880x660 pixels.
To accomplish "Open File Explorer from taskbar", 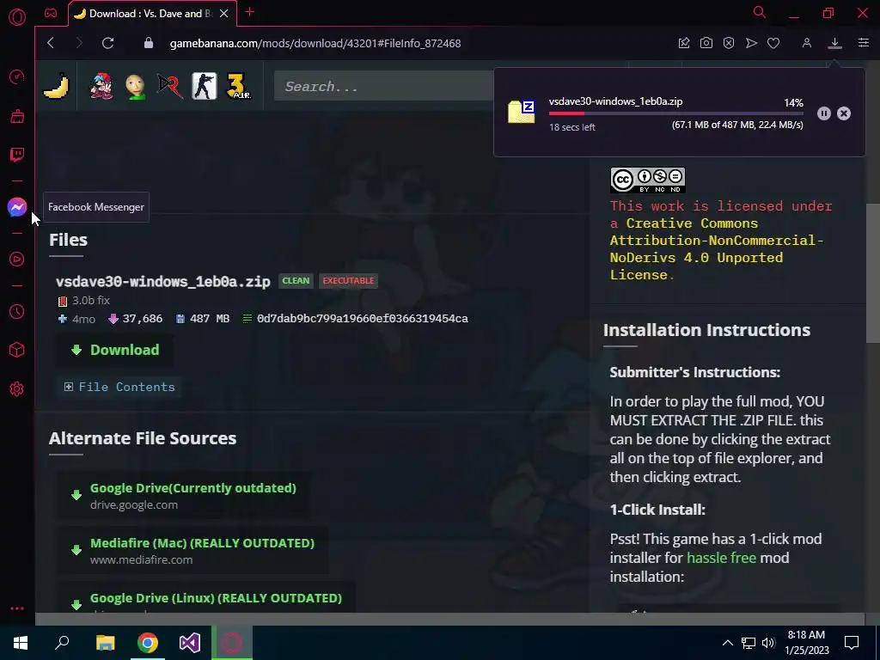I will [105, 643].
